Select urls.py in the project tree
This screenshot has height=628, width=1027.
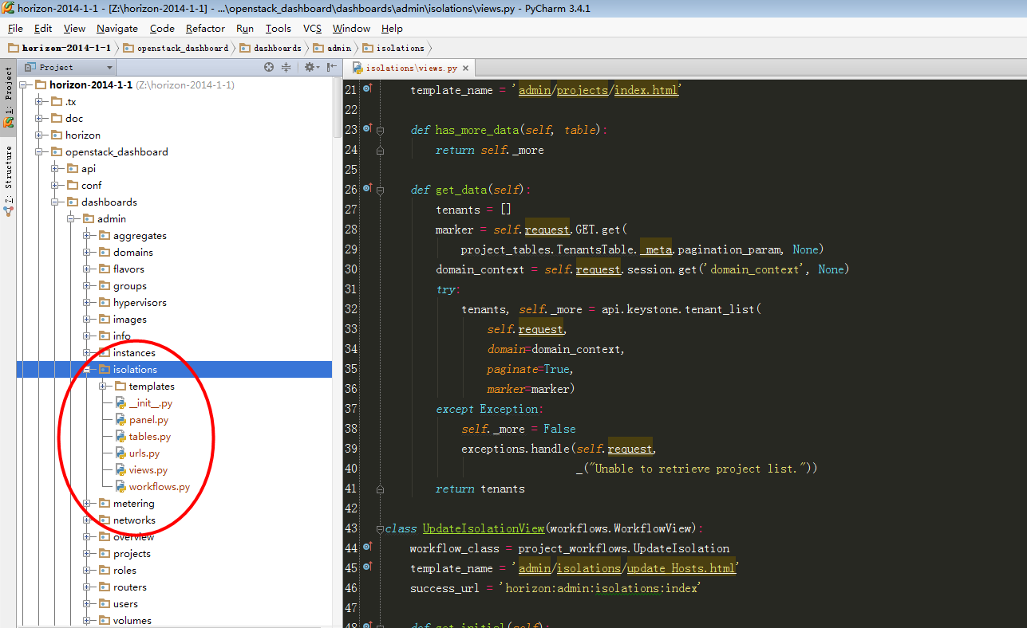point(144,453)
